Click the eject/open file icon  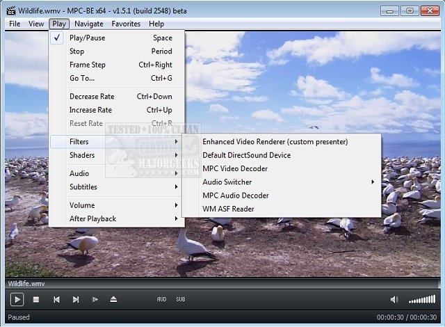113,299
